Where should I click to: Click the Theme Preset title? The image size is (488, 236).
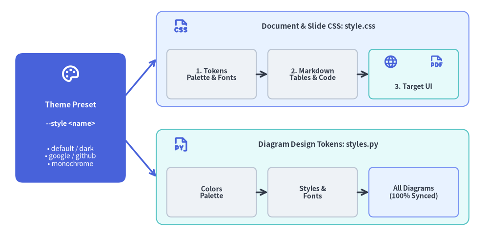[71, 104]
